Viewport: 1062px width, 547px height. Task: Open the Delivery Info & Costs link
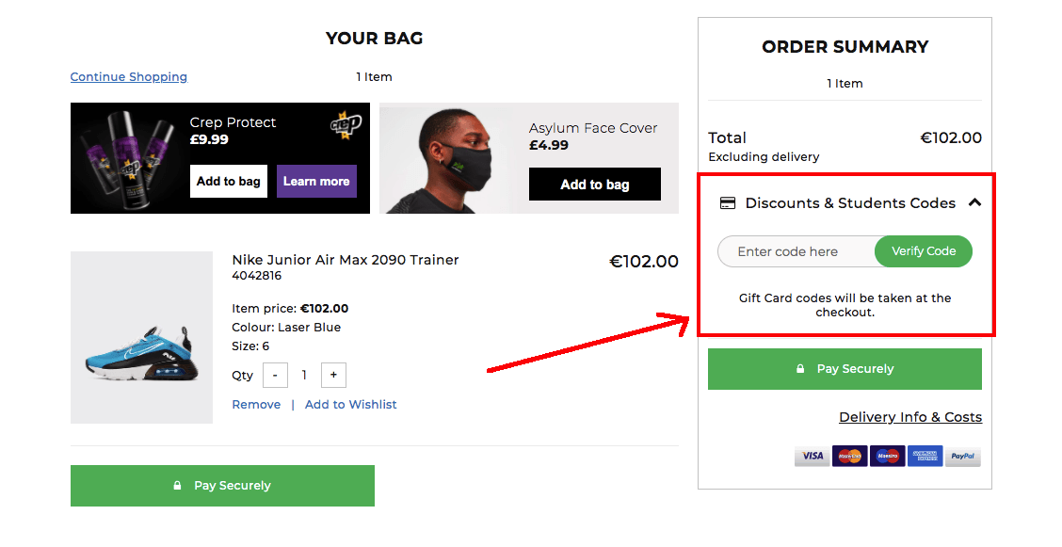click(x=909, y=417)
